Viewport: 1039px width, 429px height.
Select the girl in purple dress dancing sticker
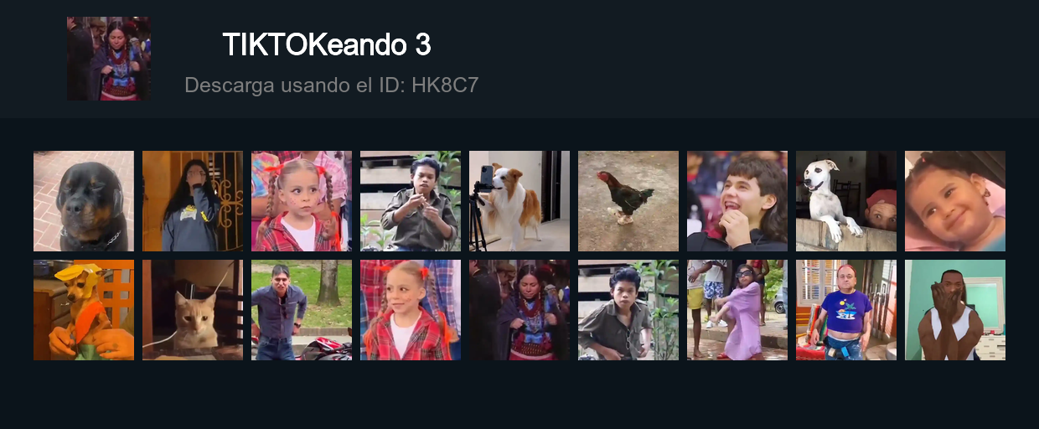(737, 310)
